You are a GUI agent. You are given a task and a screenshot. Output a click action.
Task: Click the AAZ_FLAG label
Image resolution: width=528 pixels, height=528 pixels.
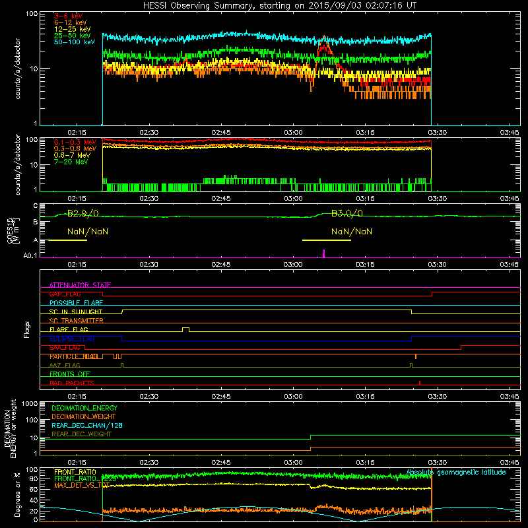pyautogui.click(x=65, y=365)
